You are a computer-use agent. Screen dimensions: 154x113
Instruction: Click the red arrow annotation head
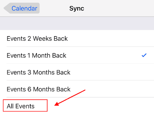point(57,104)
